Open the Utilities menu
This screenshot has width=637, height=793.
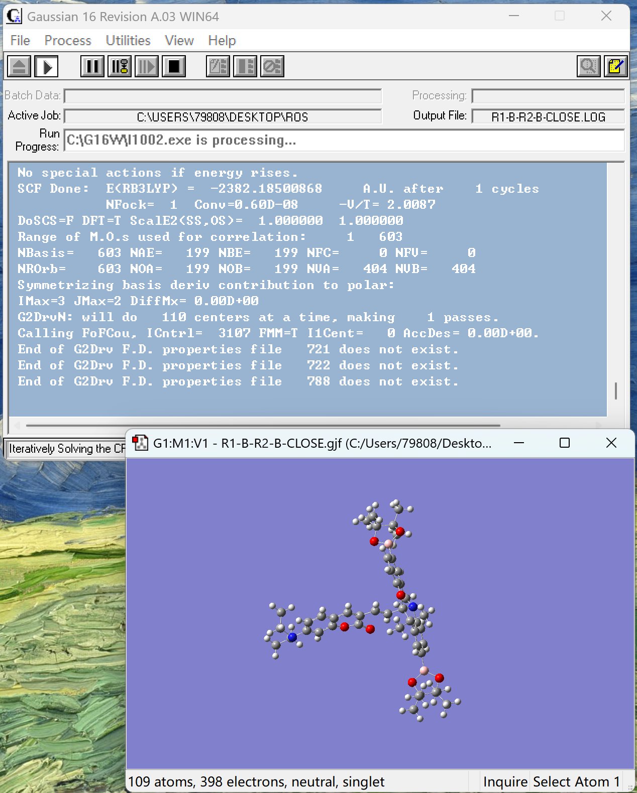[128, 40]
